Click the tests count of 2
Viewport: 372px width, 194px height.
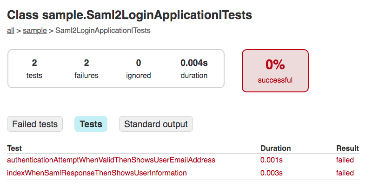tap(34, 63)
